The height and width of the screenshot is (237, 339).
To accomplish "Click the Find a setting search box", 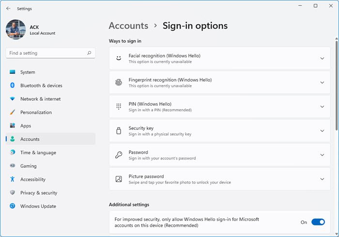I will [46, 53].
